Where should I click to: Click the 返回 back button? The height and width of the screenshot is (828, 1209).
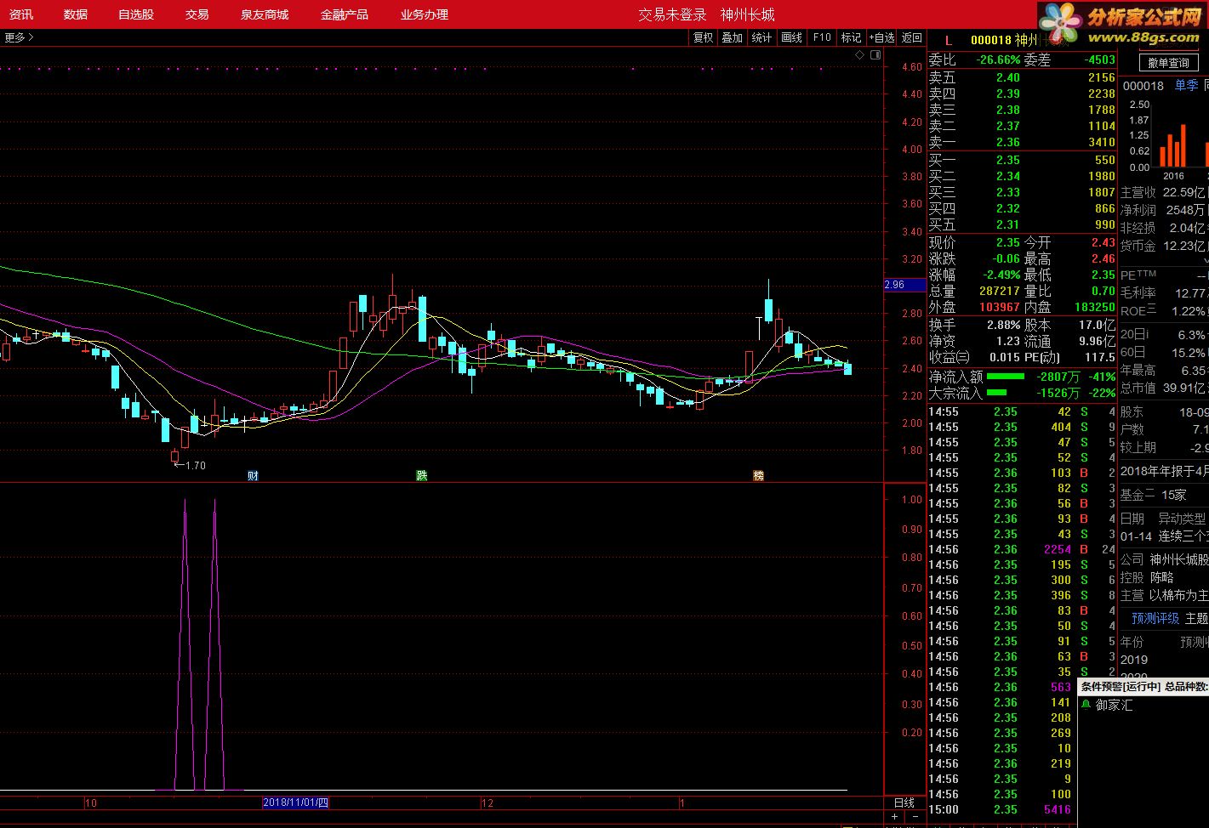click(912, 37)
